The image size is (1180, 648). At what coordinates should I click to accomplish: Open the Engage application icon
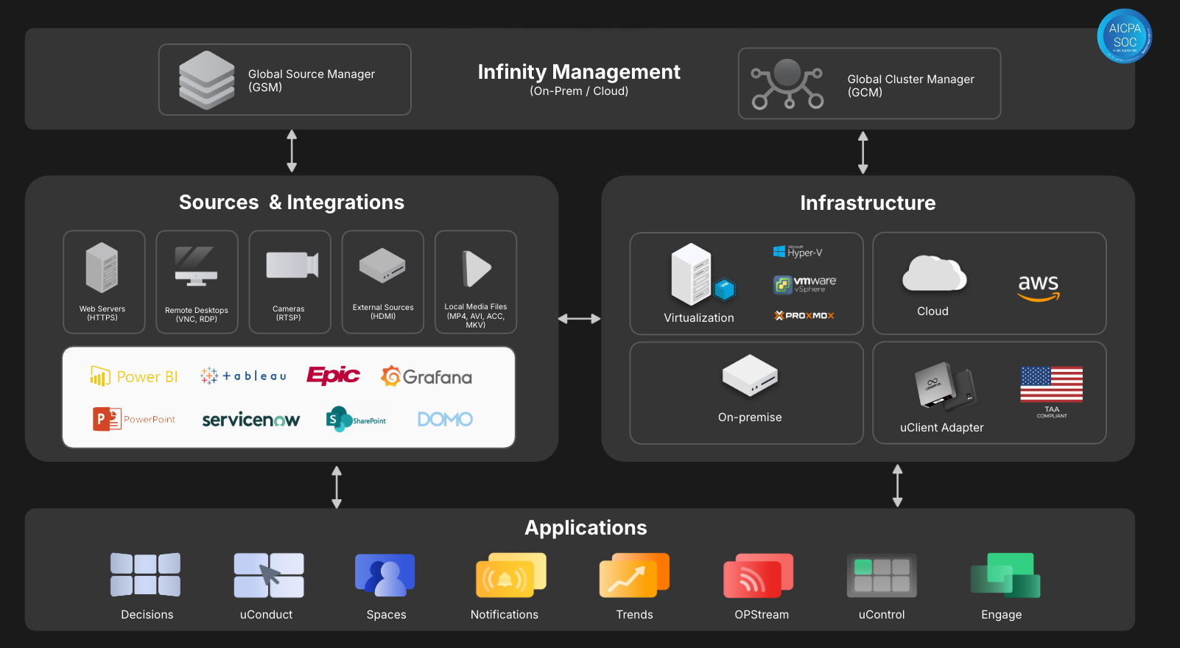click(1005, 575)
